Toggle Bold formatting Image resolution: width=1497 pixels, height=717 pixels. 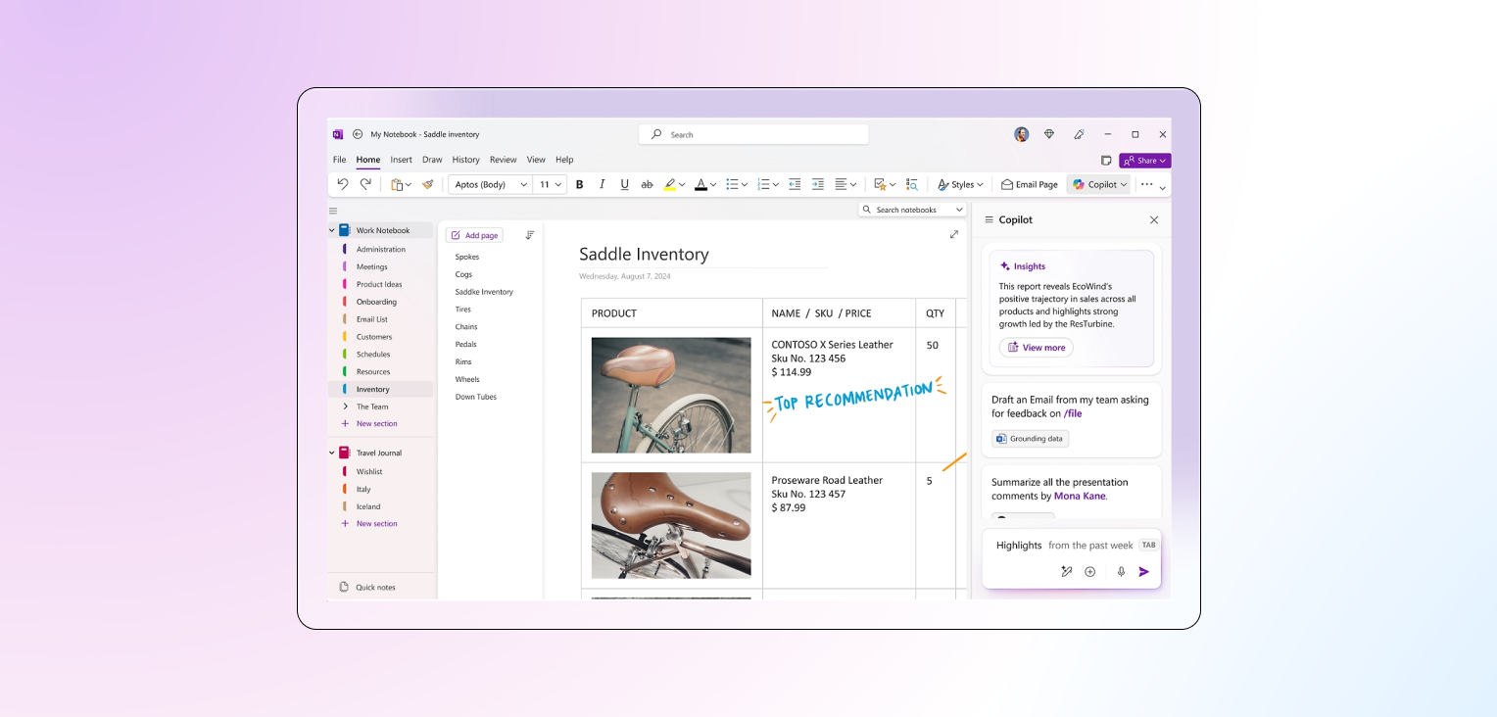click(579, 184)
